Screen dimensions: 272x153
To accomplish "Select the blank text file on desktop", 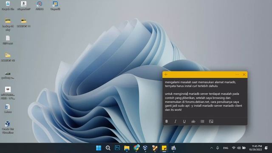I will pyautogui.click(x=8, y=40).
